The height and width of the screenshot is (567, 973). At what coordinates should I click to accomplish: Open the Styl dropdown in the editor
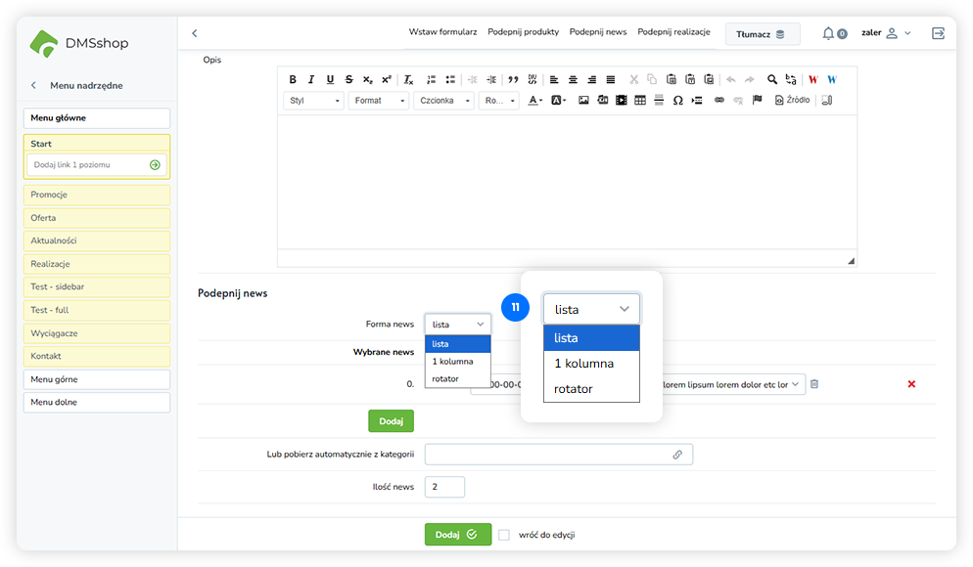(313, 100)
